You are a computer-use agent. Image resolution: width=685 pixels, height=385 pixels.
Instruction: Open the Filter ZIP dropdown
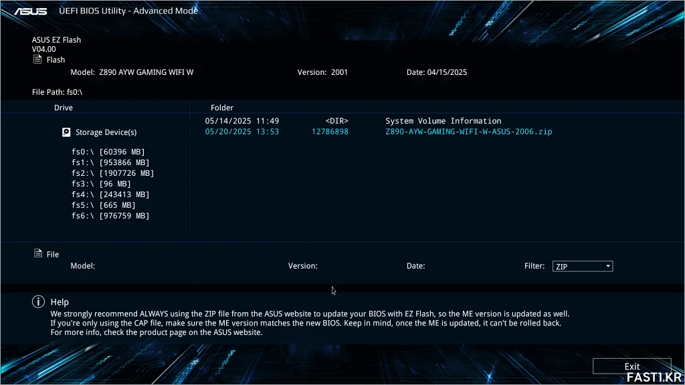pos(583,266)
